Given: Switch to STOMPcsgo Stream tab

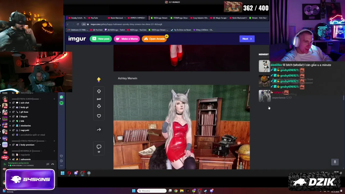Looking at the screenshot, I should (179, 18).
